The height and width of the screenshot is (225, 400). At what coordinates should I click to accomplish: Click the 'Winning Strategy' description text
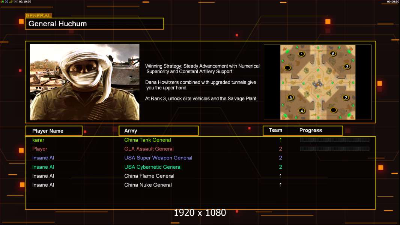(x=202, y=69)
